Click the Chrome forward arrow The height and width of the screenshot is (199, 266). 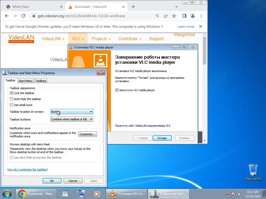[x=15, y=16]
